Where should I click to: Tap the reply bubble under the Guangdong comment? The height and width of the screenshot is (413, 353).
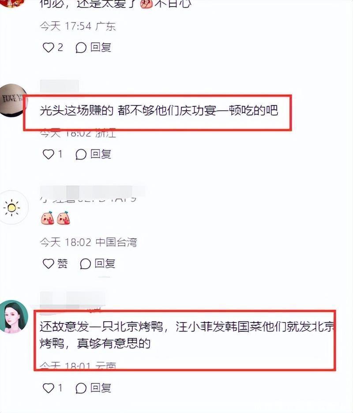[81, 48]
